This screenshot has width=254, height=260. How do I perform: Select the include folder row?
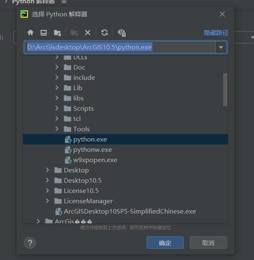(x=126, y=78)
